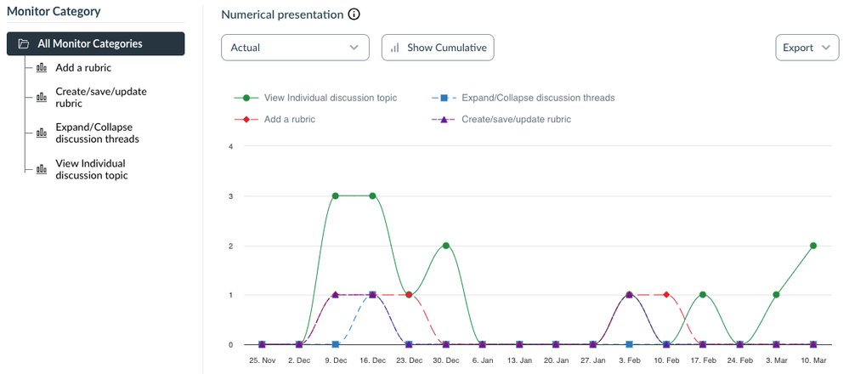Toggle Create/save/update rubric legend entry
The image size is (849, 374).
tap(516, 119)
